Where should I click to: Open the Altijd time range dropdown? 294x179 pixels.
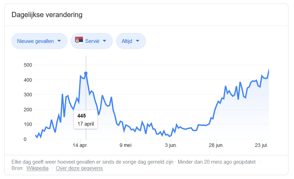(x=131, y=41)
